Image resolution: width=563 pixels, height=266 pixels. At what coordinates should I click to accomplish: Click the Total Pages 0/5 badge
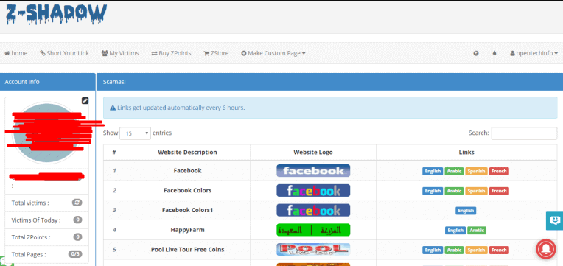[75, 254]
